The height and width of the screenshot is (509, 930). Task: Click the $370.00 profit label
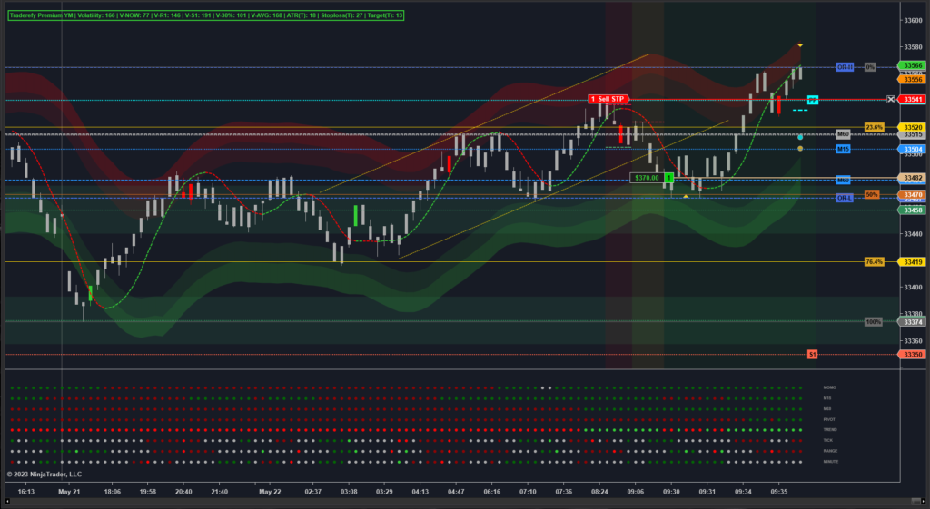[647, 178]
